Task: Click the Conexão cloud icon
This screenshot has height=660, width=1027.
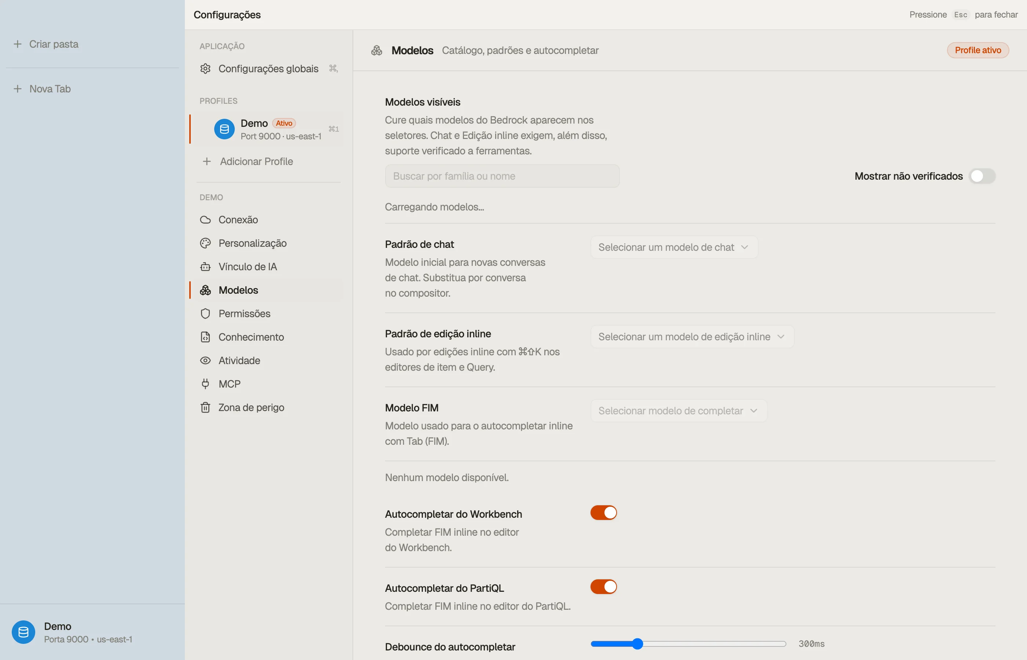Action: [205, 220]
